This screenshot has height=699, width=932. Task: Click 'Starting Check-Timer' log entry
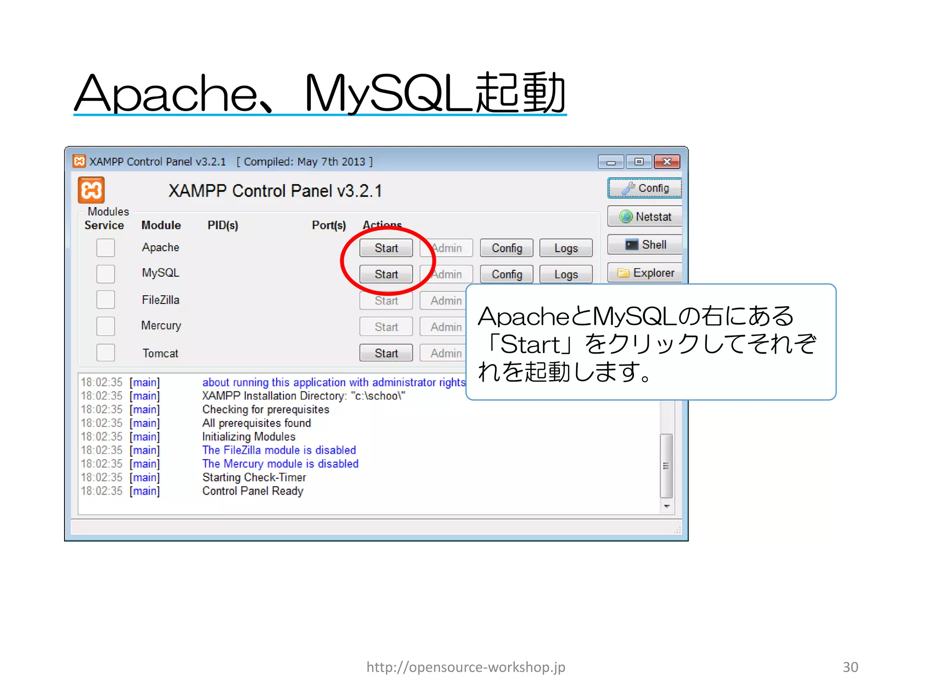[254, 477]
